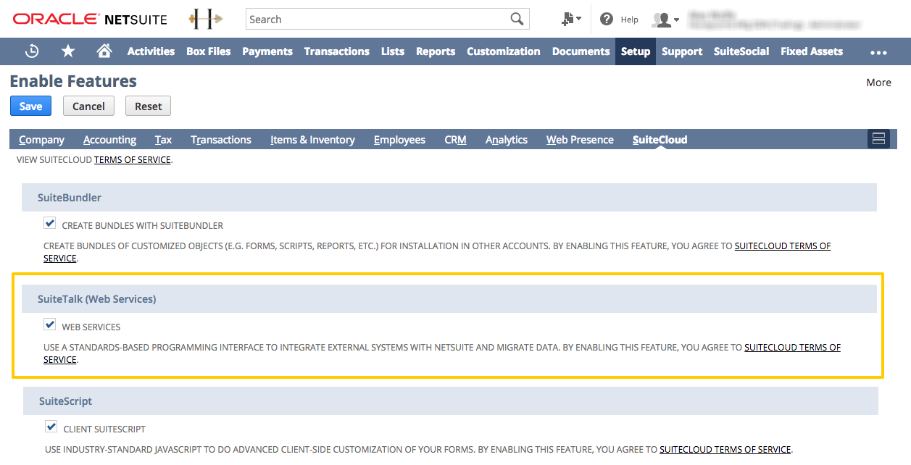911x465 pixels.
Task: Uncheck Create Bundles with SuiteBundler checkbox
Action: (50, 223)
